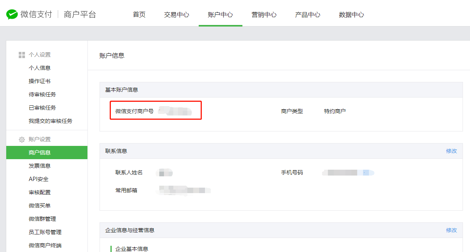Click the 个人设置 grid icon
470x252 pixels.
[22, 55]
